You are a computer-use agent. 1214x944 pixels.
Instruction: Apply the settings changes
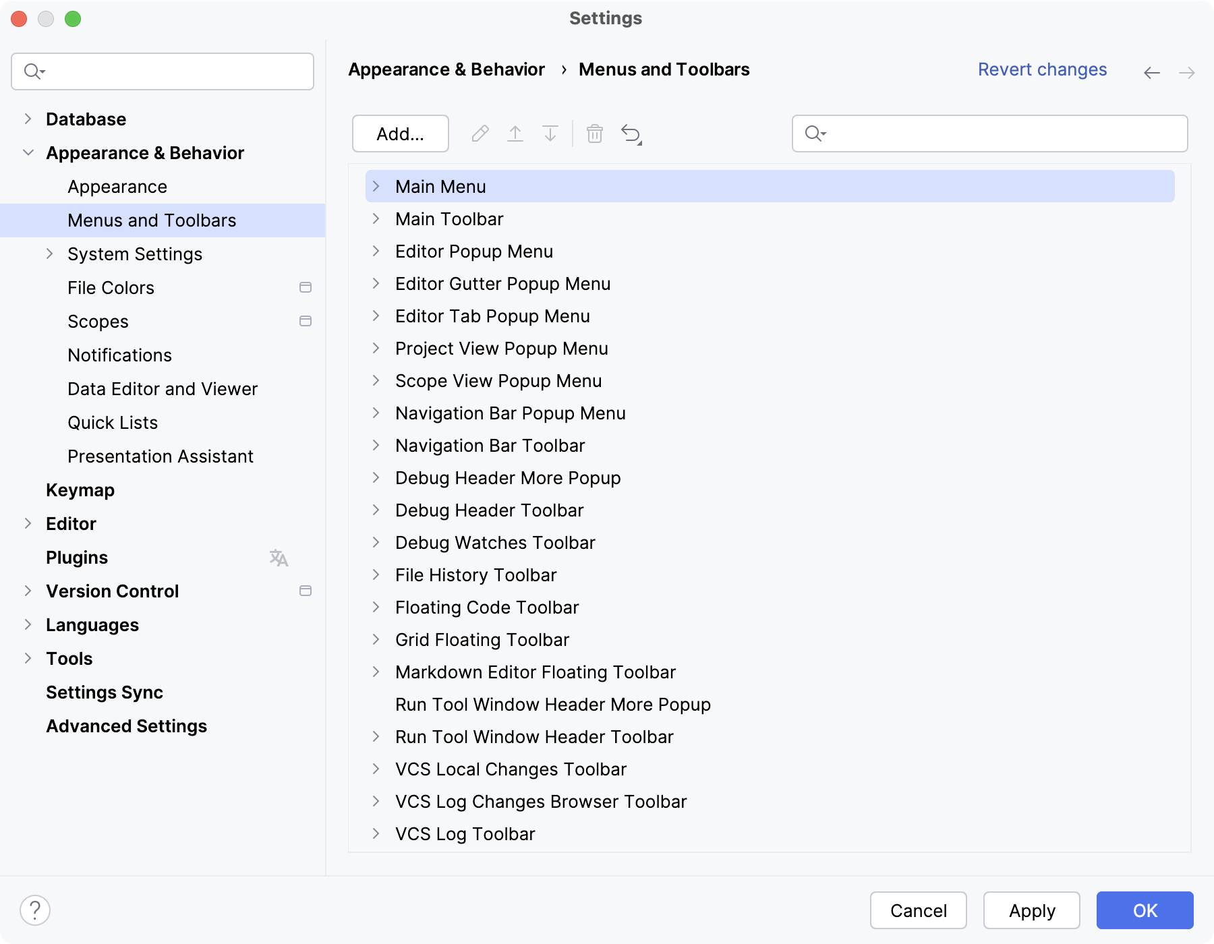[1031, 911]
